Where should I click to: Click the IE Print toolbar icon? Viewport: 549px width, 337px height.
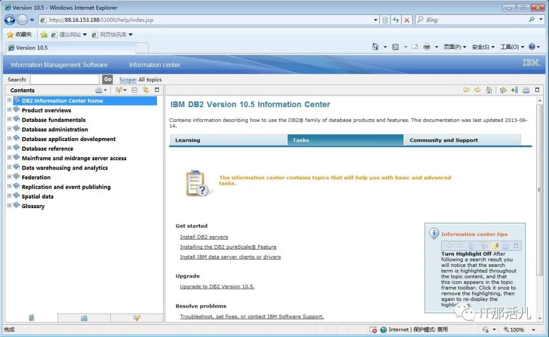tap(426, 47)
